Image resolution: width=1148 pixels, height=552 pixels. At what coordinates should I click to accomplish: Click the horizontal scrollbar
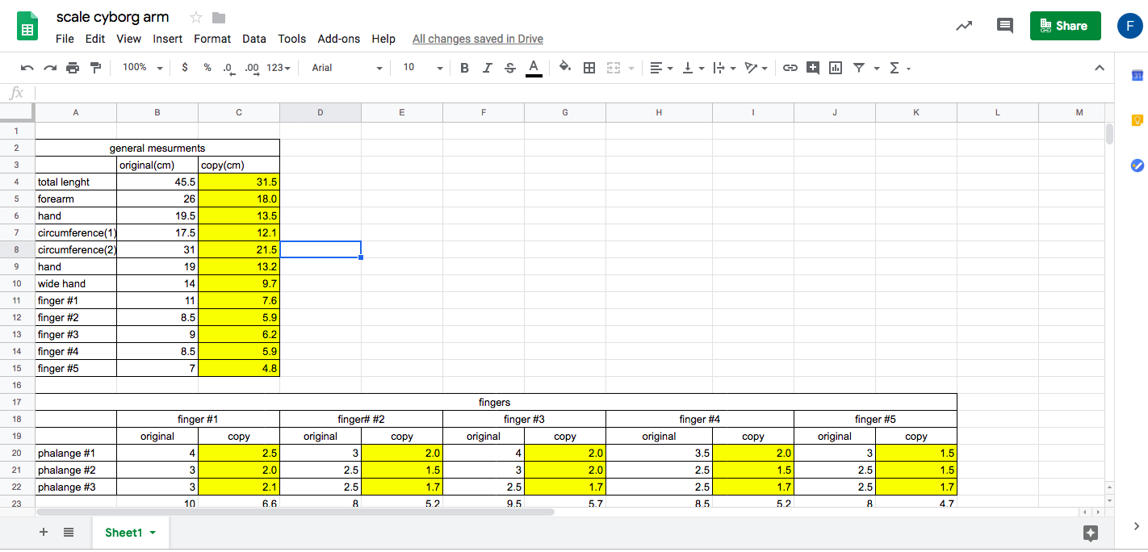click(x=295, y=512)
